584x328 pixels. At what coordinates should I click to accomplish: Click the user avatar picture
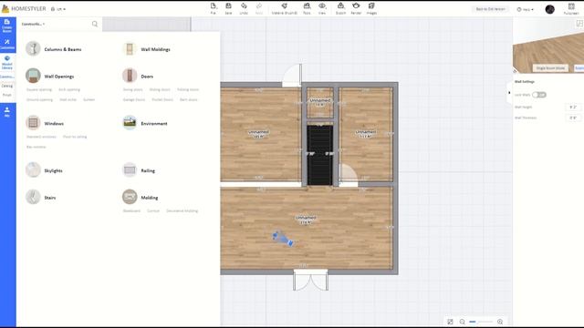[549, 9]
